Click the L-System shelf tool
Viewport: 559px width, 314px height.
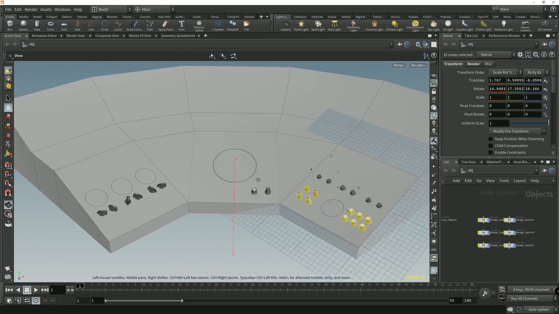point(217,25)
